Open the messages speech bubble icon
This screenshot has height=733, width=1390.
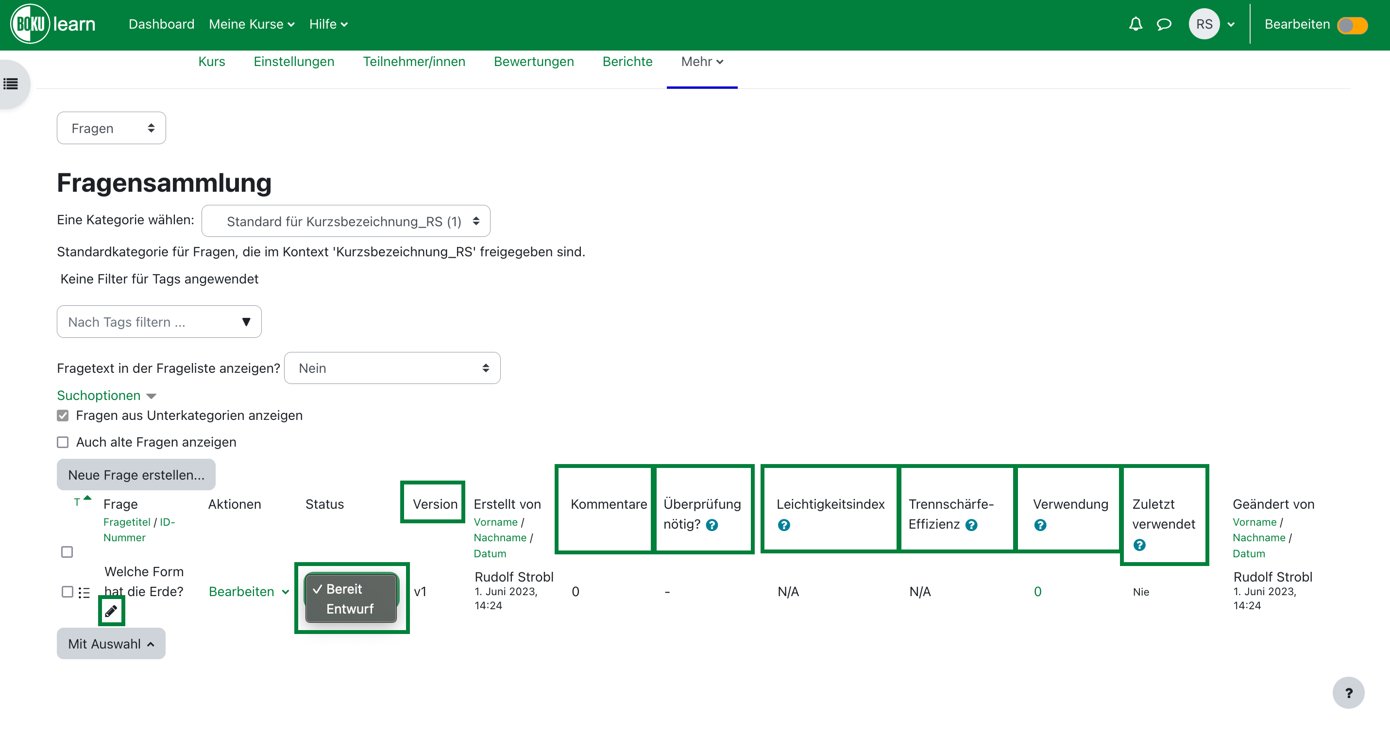point(1164,24)
